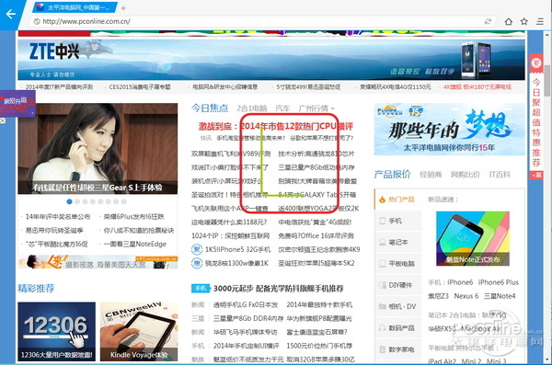Image resolution: width=552 pixels, height=365 pixels.
Task: Open the 14年年评中奖名单公布 link
Action: tap(58, 217)
